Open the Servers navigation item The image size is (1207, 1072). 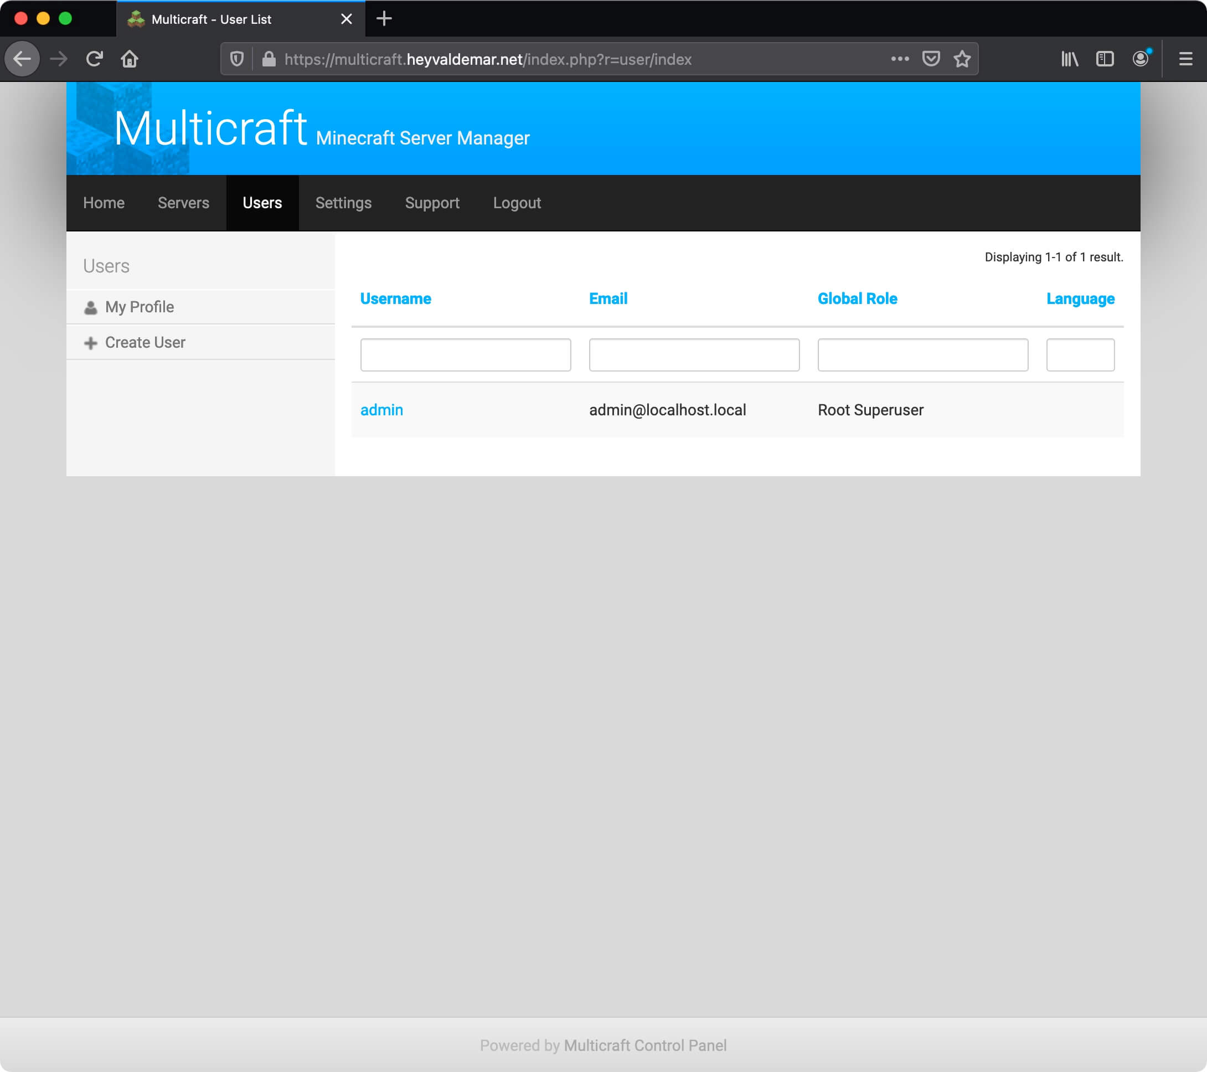click(183, 203)
